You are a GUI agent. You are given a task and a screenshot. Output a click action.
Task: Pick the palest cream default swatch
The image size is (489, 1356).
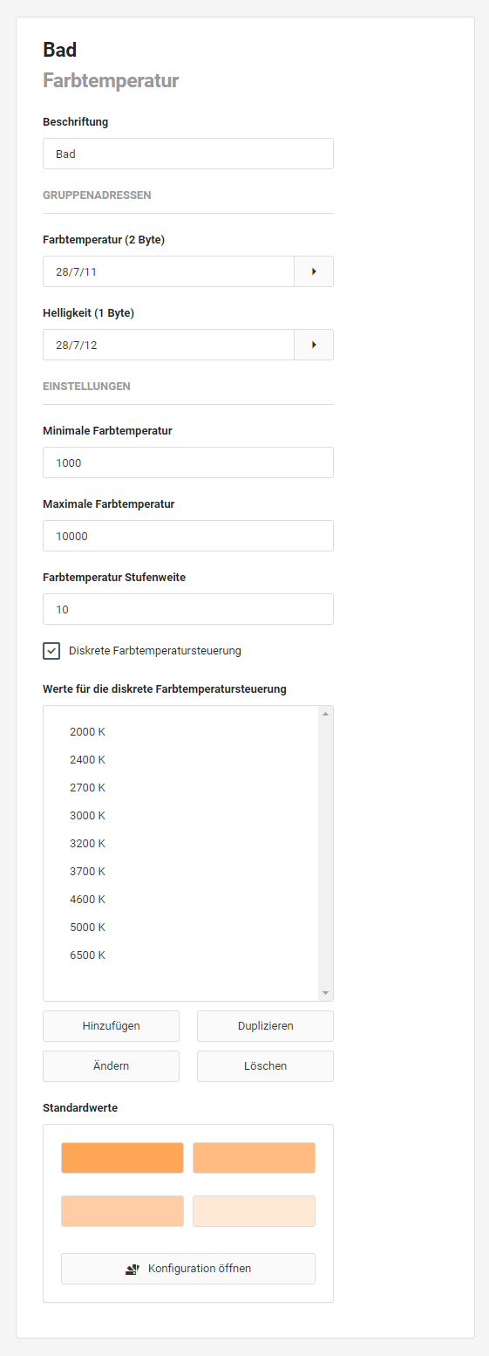(254, 1211)
